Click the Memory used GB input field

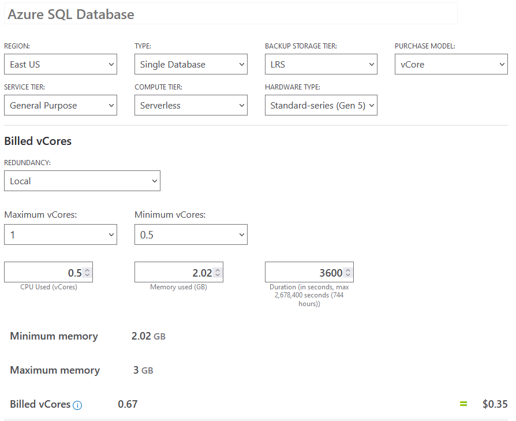coord(179,272)
